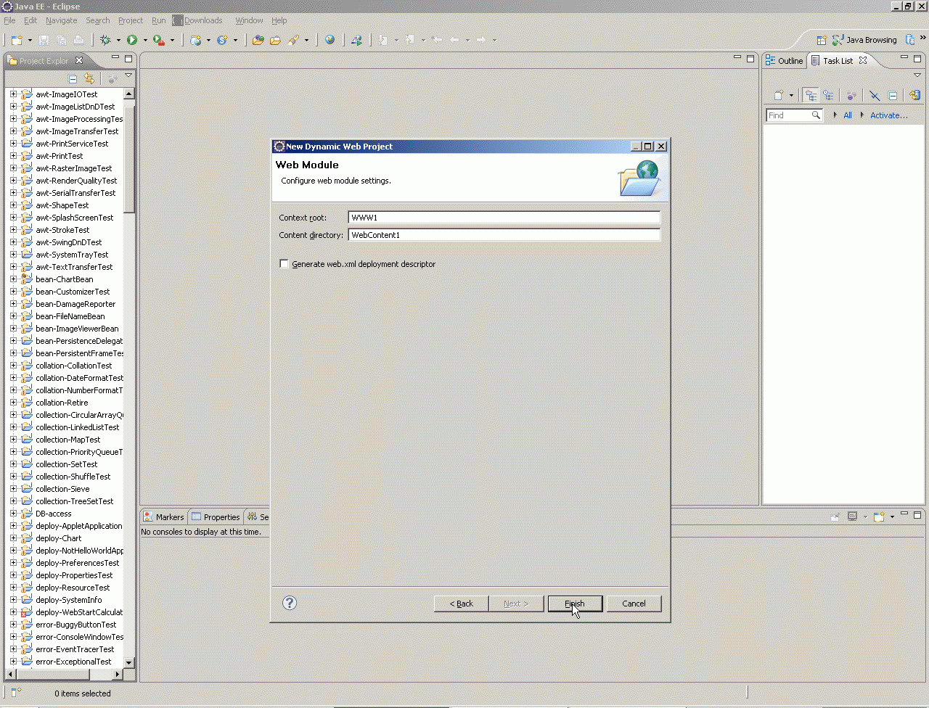The image size is (929, 708).
Task: Click the Open Web Browser globe icon
Action: 330,41
